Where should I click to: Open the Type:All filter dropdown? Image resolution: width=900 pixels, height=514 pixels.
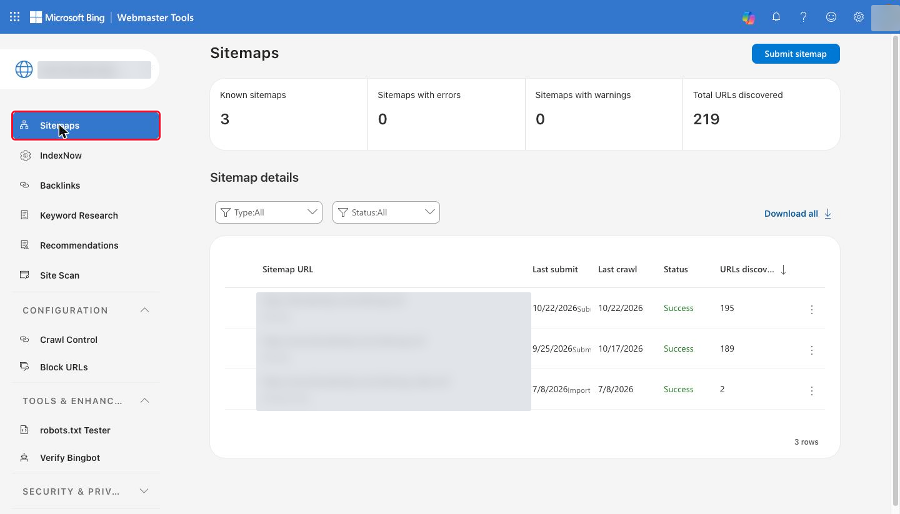click(269, 212)
